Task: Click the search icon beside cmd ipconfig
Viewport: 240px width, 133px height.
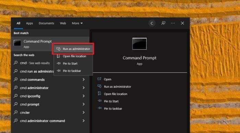Action: tap(16, 96)
